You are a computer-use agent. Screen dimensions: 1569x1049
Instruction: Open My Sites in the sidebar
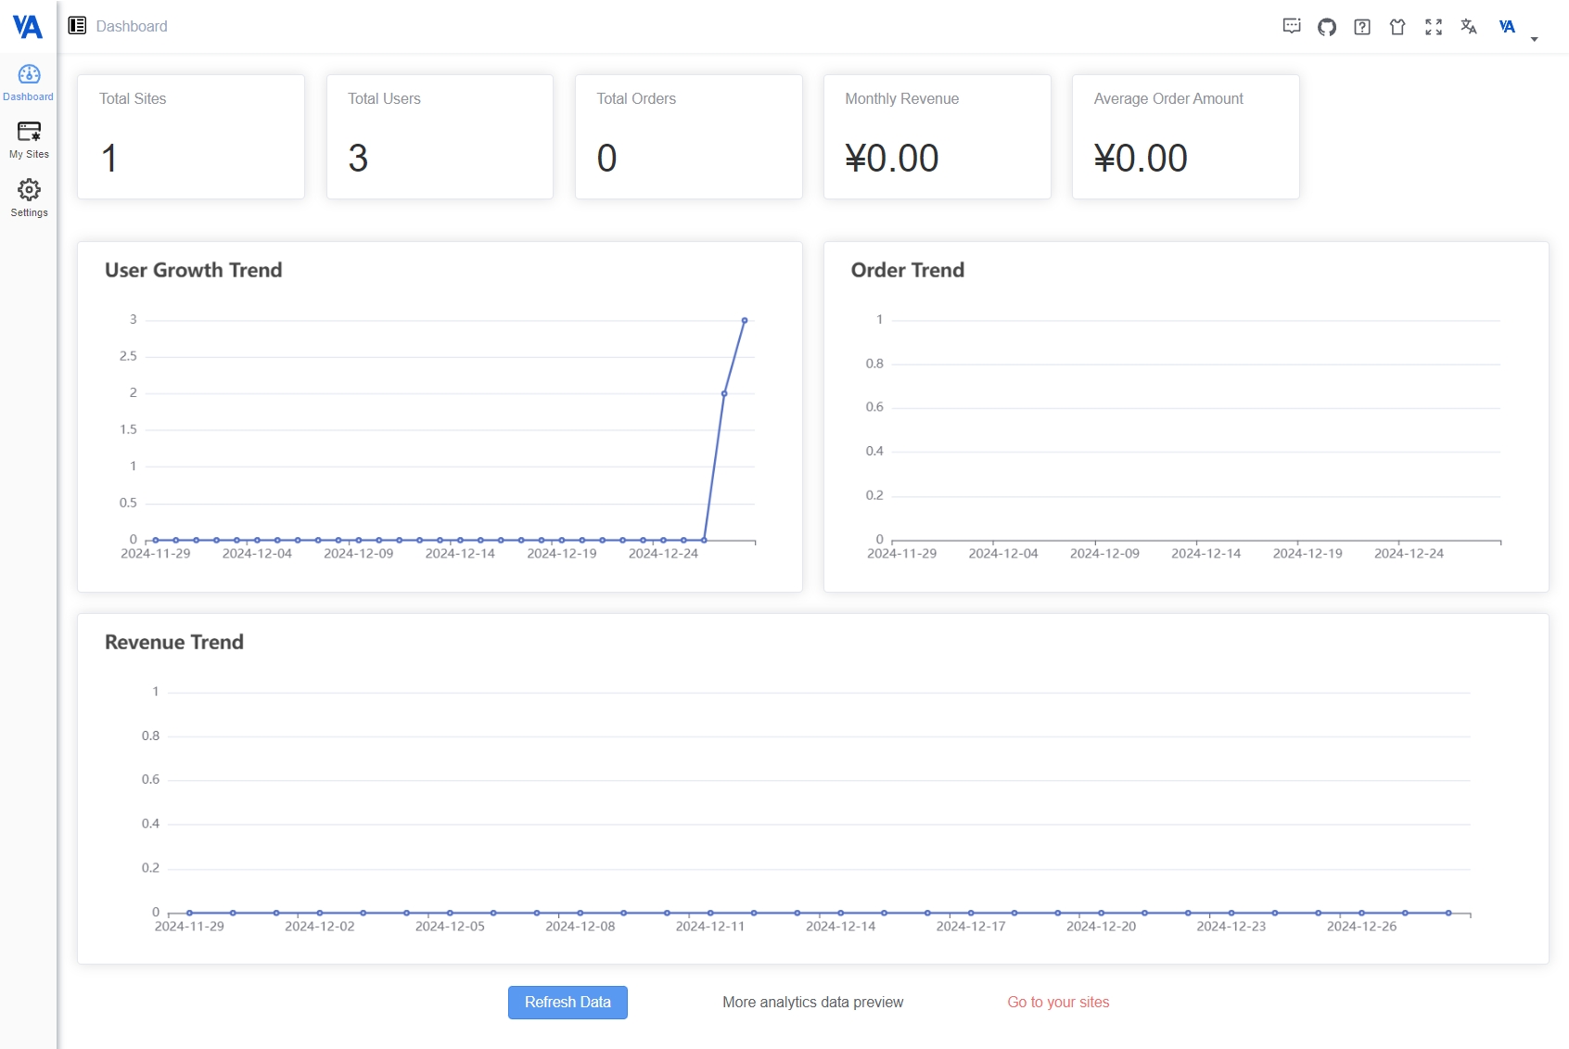click(x=29, y=141)
